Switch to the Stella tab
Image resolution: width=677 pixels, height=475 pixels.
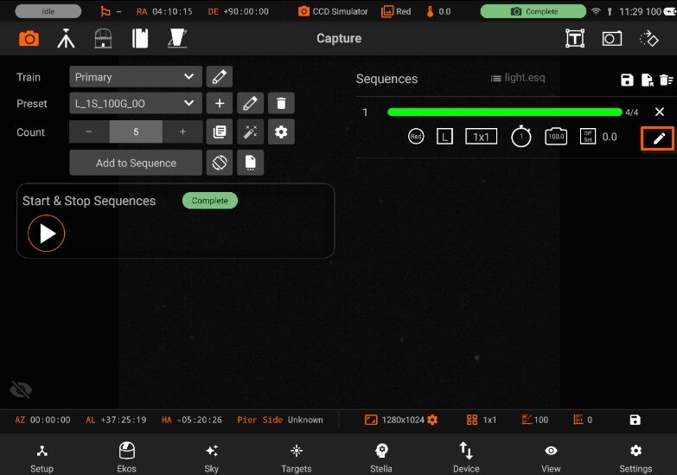pos(380,459)
